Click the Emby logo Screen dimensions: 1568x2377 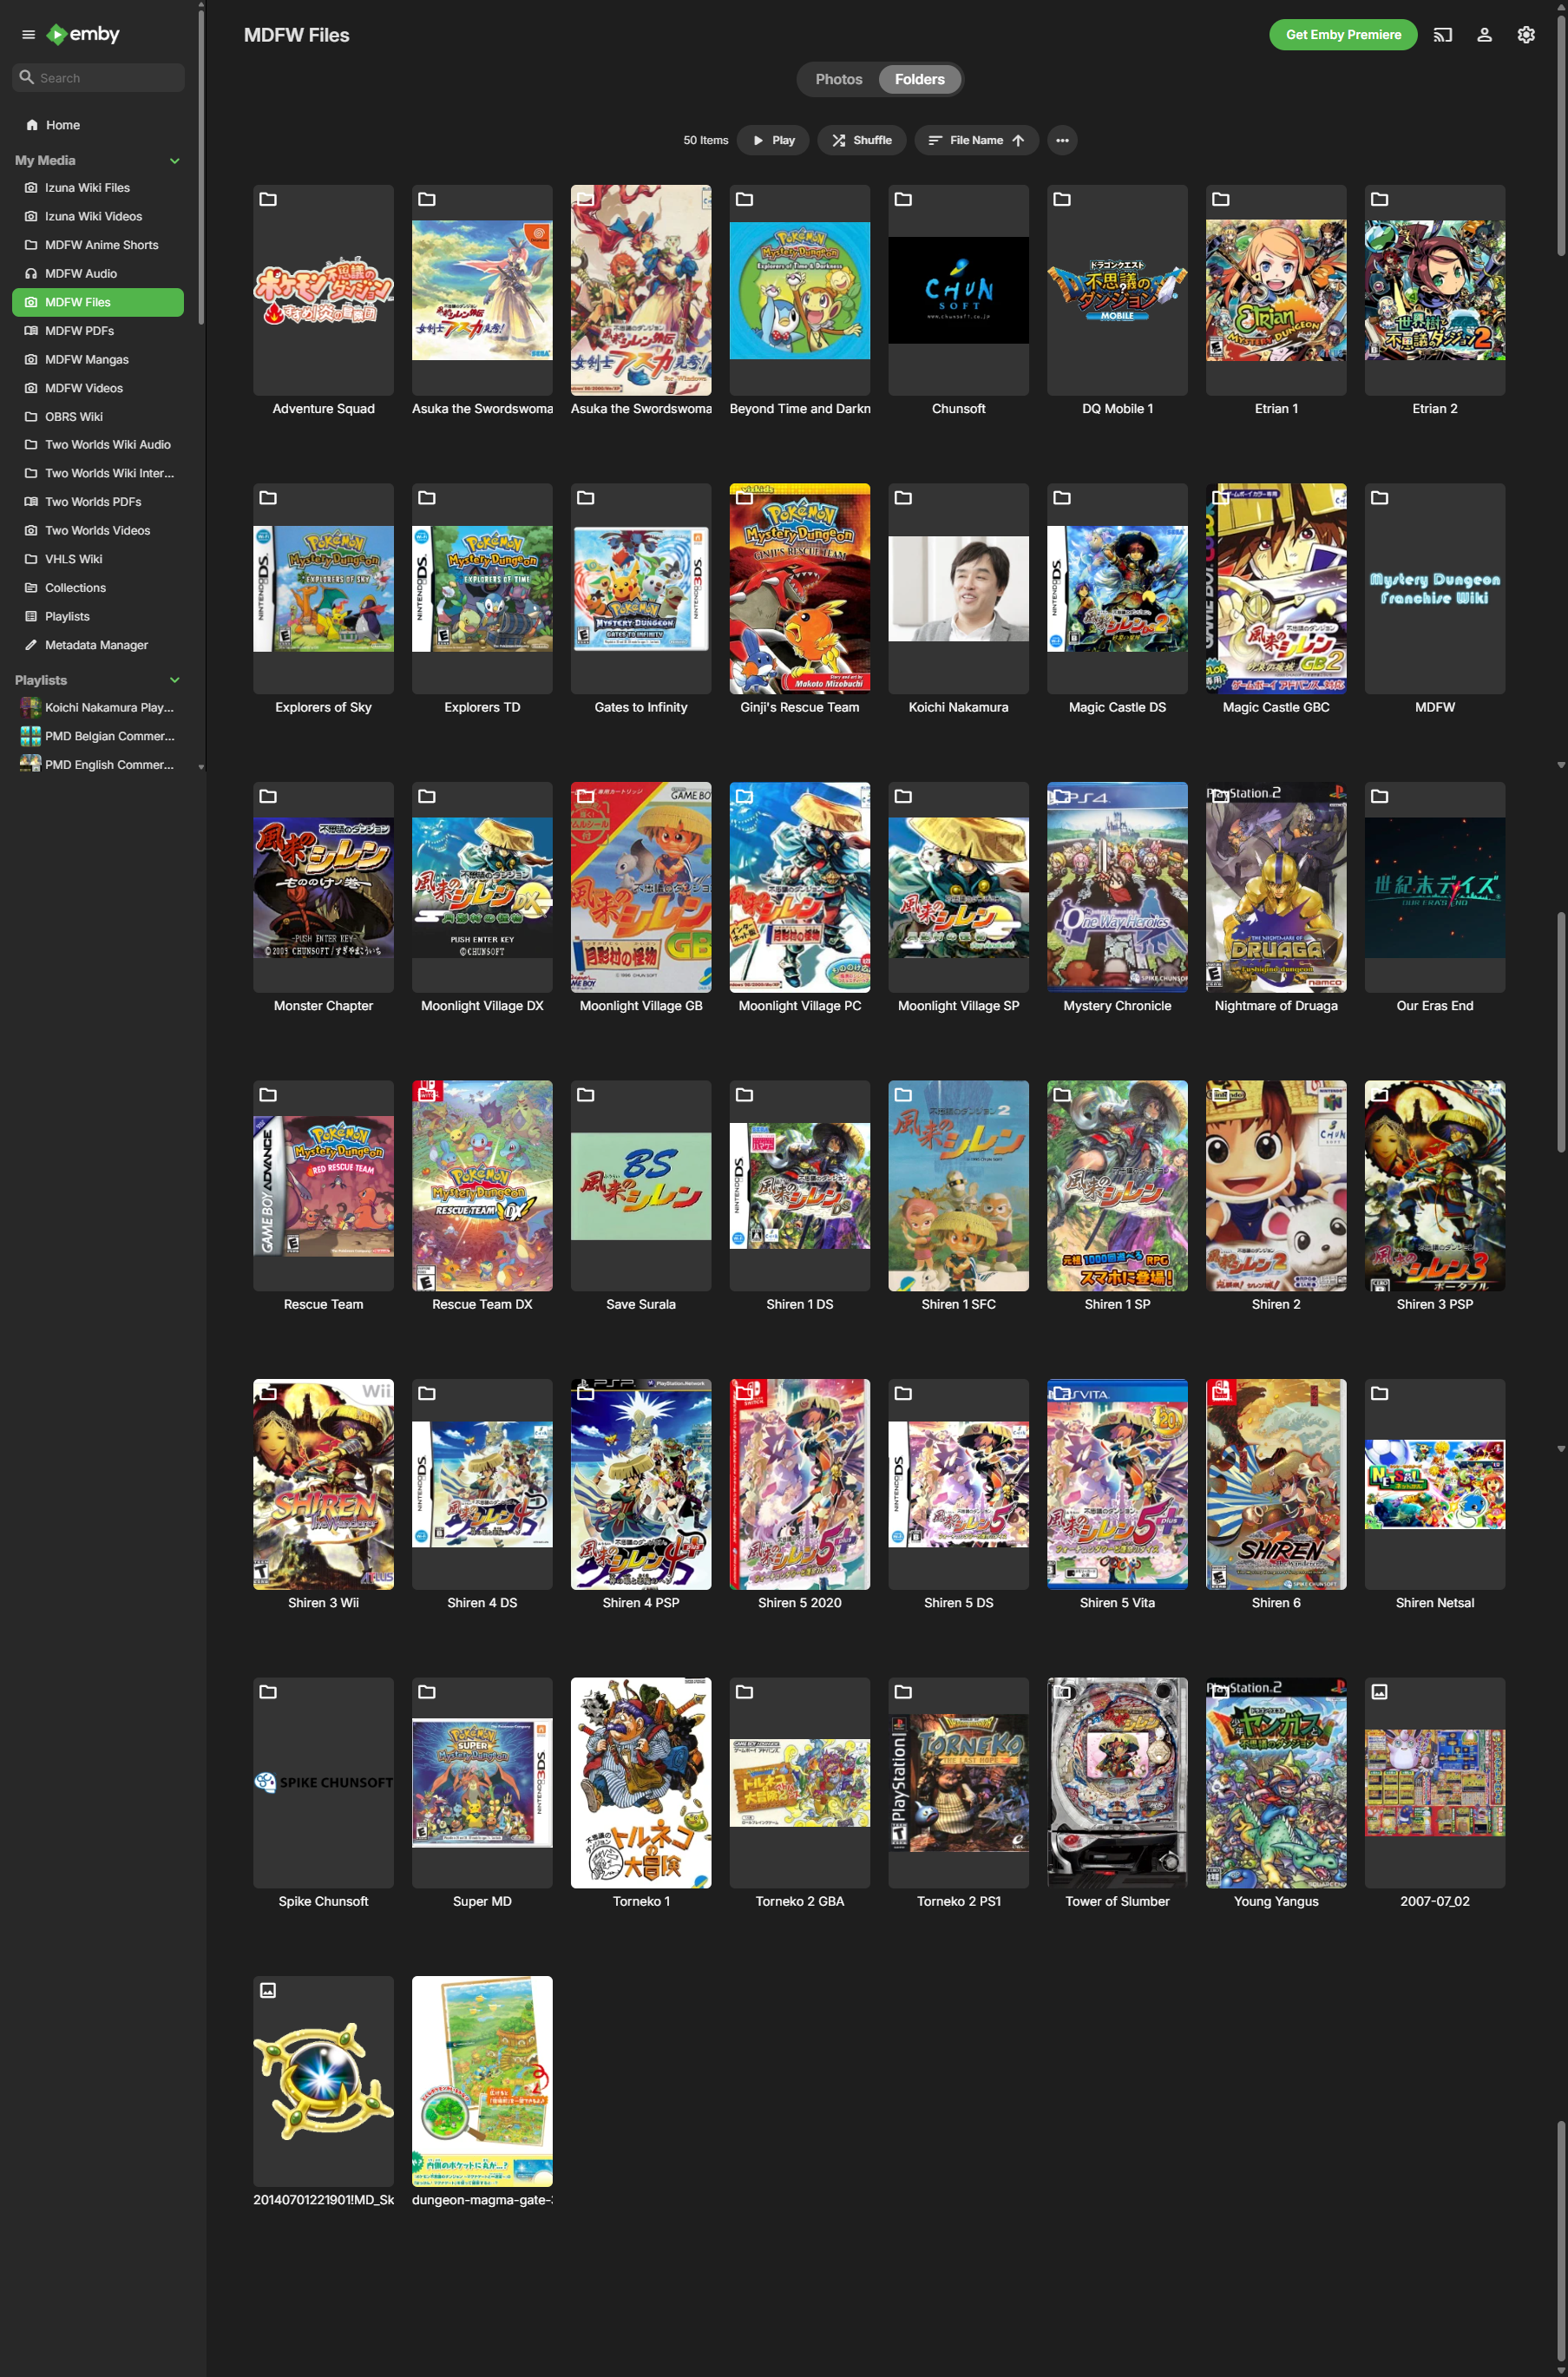[x=84, y=35]
